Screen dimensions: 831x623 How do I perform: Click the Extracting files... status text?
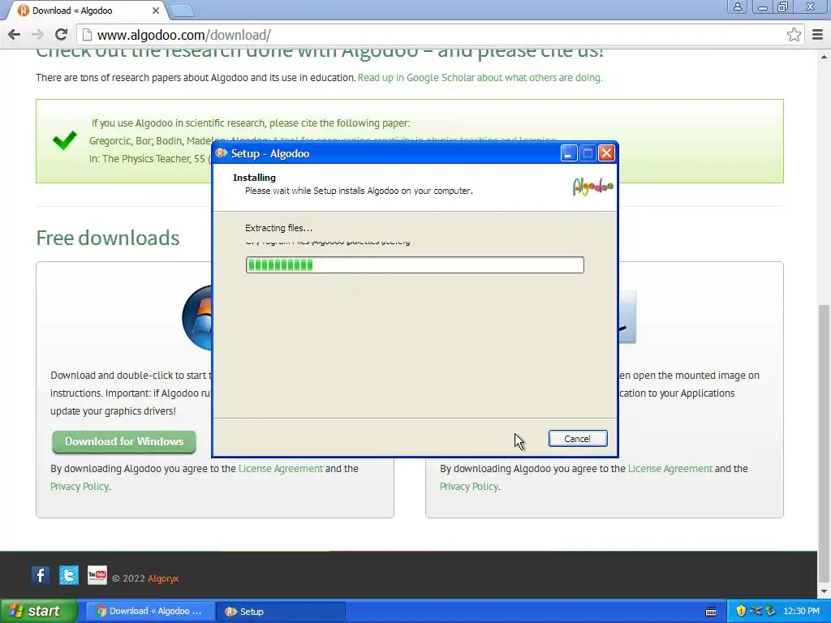(x=279, y=228)
